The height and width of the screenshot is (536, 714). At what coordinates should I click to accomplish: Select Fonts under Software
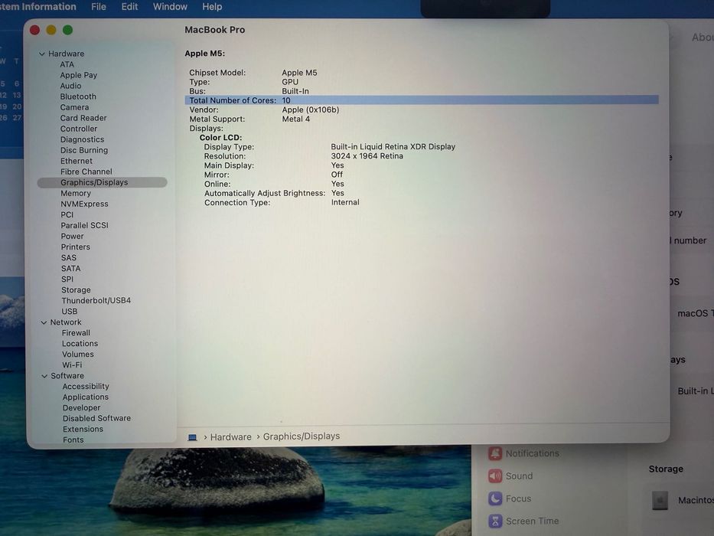pyautogui.click(x=73, y=440)
